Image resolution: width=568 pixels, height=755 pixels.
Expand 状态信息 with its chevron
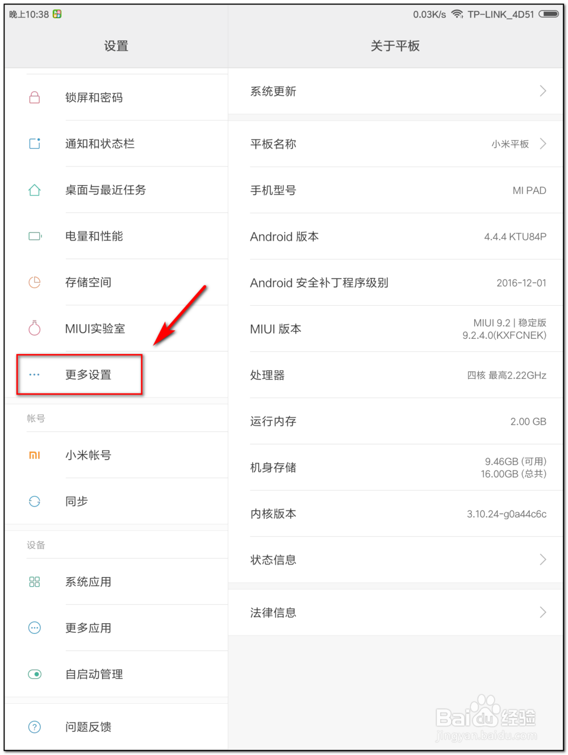(542, 560)
